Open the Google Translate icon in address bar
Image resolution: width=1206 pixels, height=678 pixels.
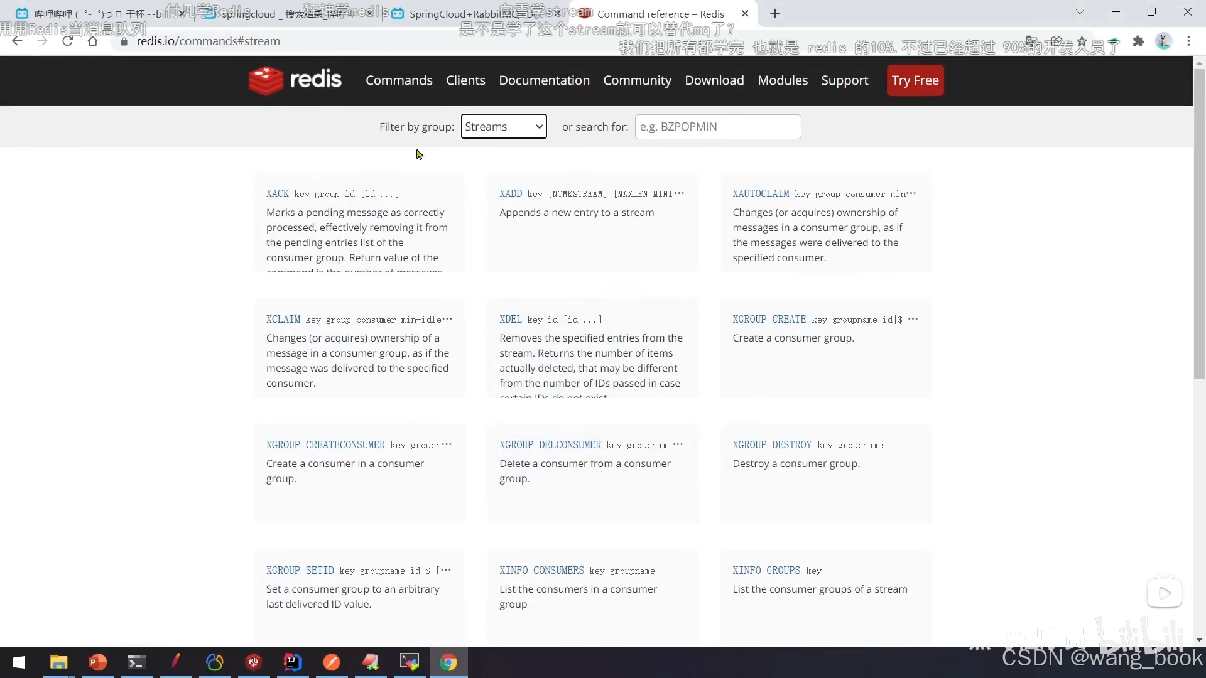click(x=1031, y=41)
